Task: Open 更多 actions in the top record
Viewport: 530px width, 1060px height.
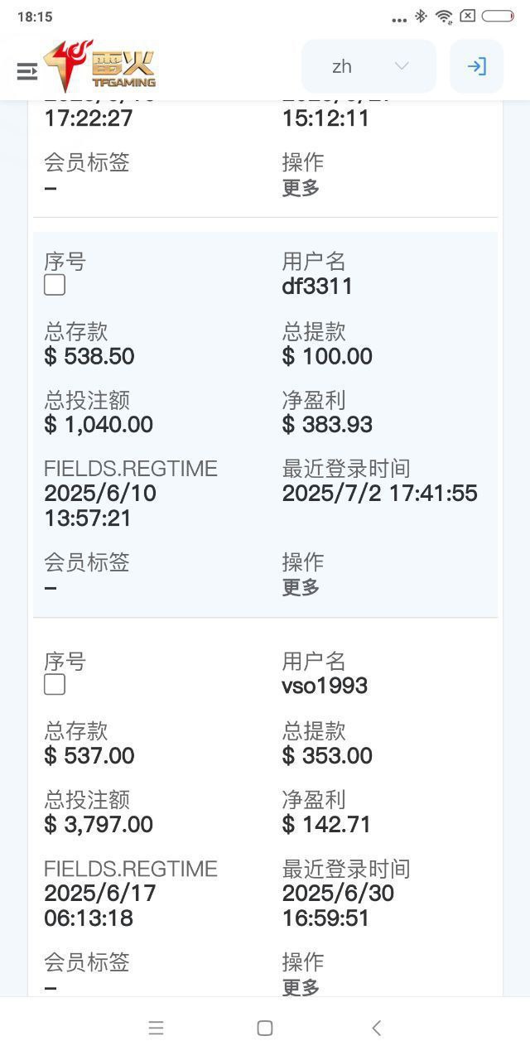Action: [301, 188]
